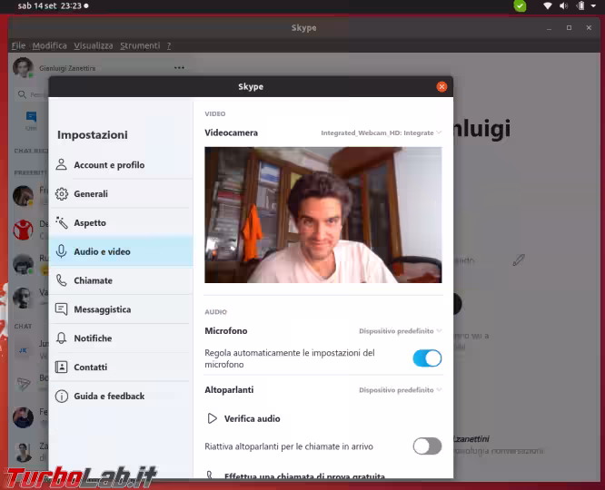Click the battery icon in top bar
Viewport: 605px width, 490px height.
pyautogui.click(x=580, y=5)
